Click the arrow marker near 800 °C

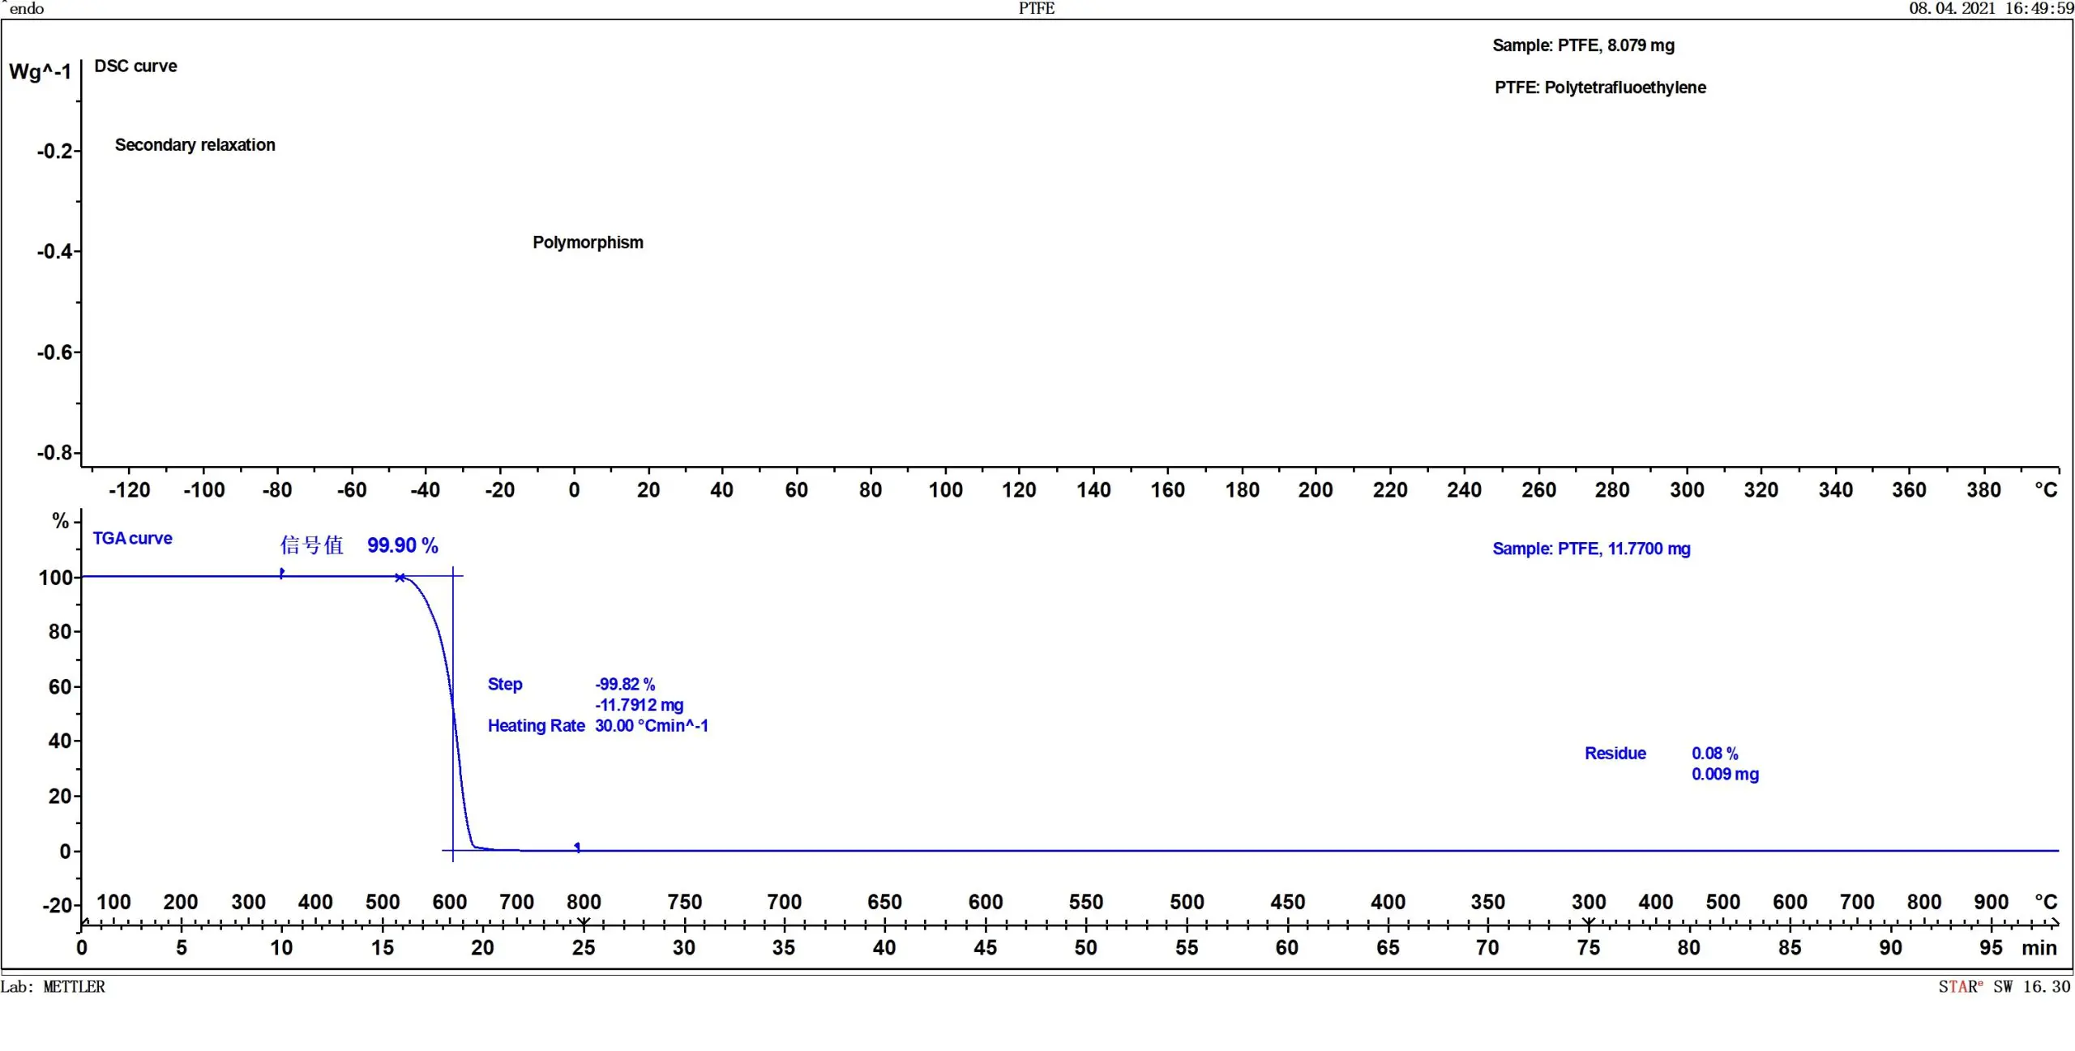(577, 846)
